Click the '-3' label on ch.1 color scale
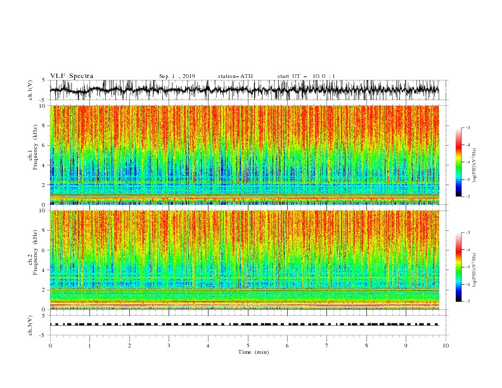Screen dimensions: 502x388 [468, 127]
